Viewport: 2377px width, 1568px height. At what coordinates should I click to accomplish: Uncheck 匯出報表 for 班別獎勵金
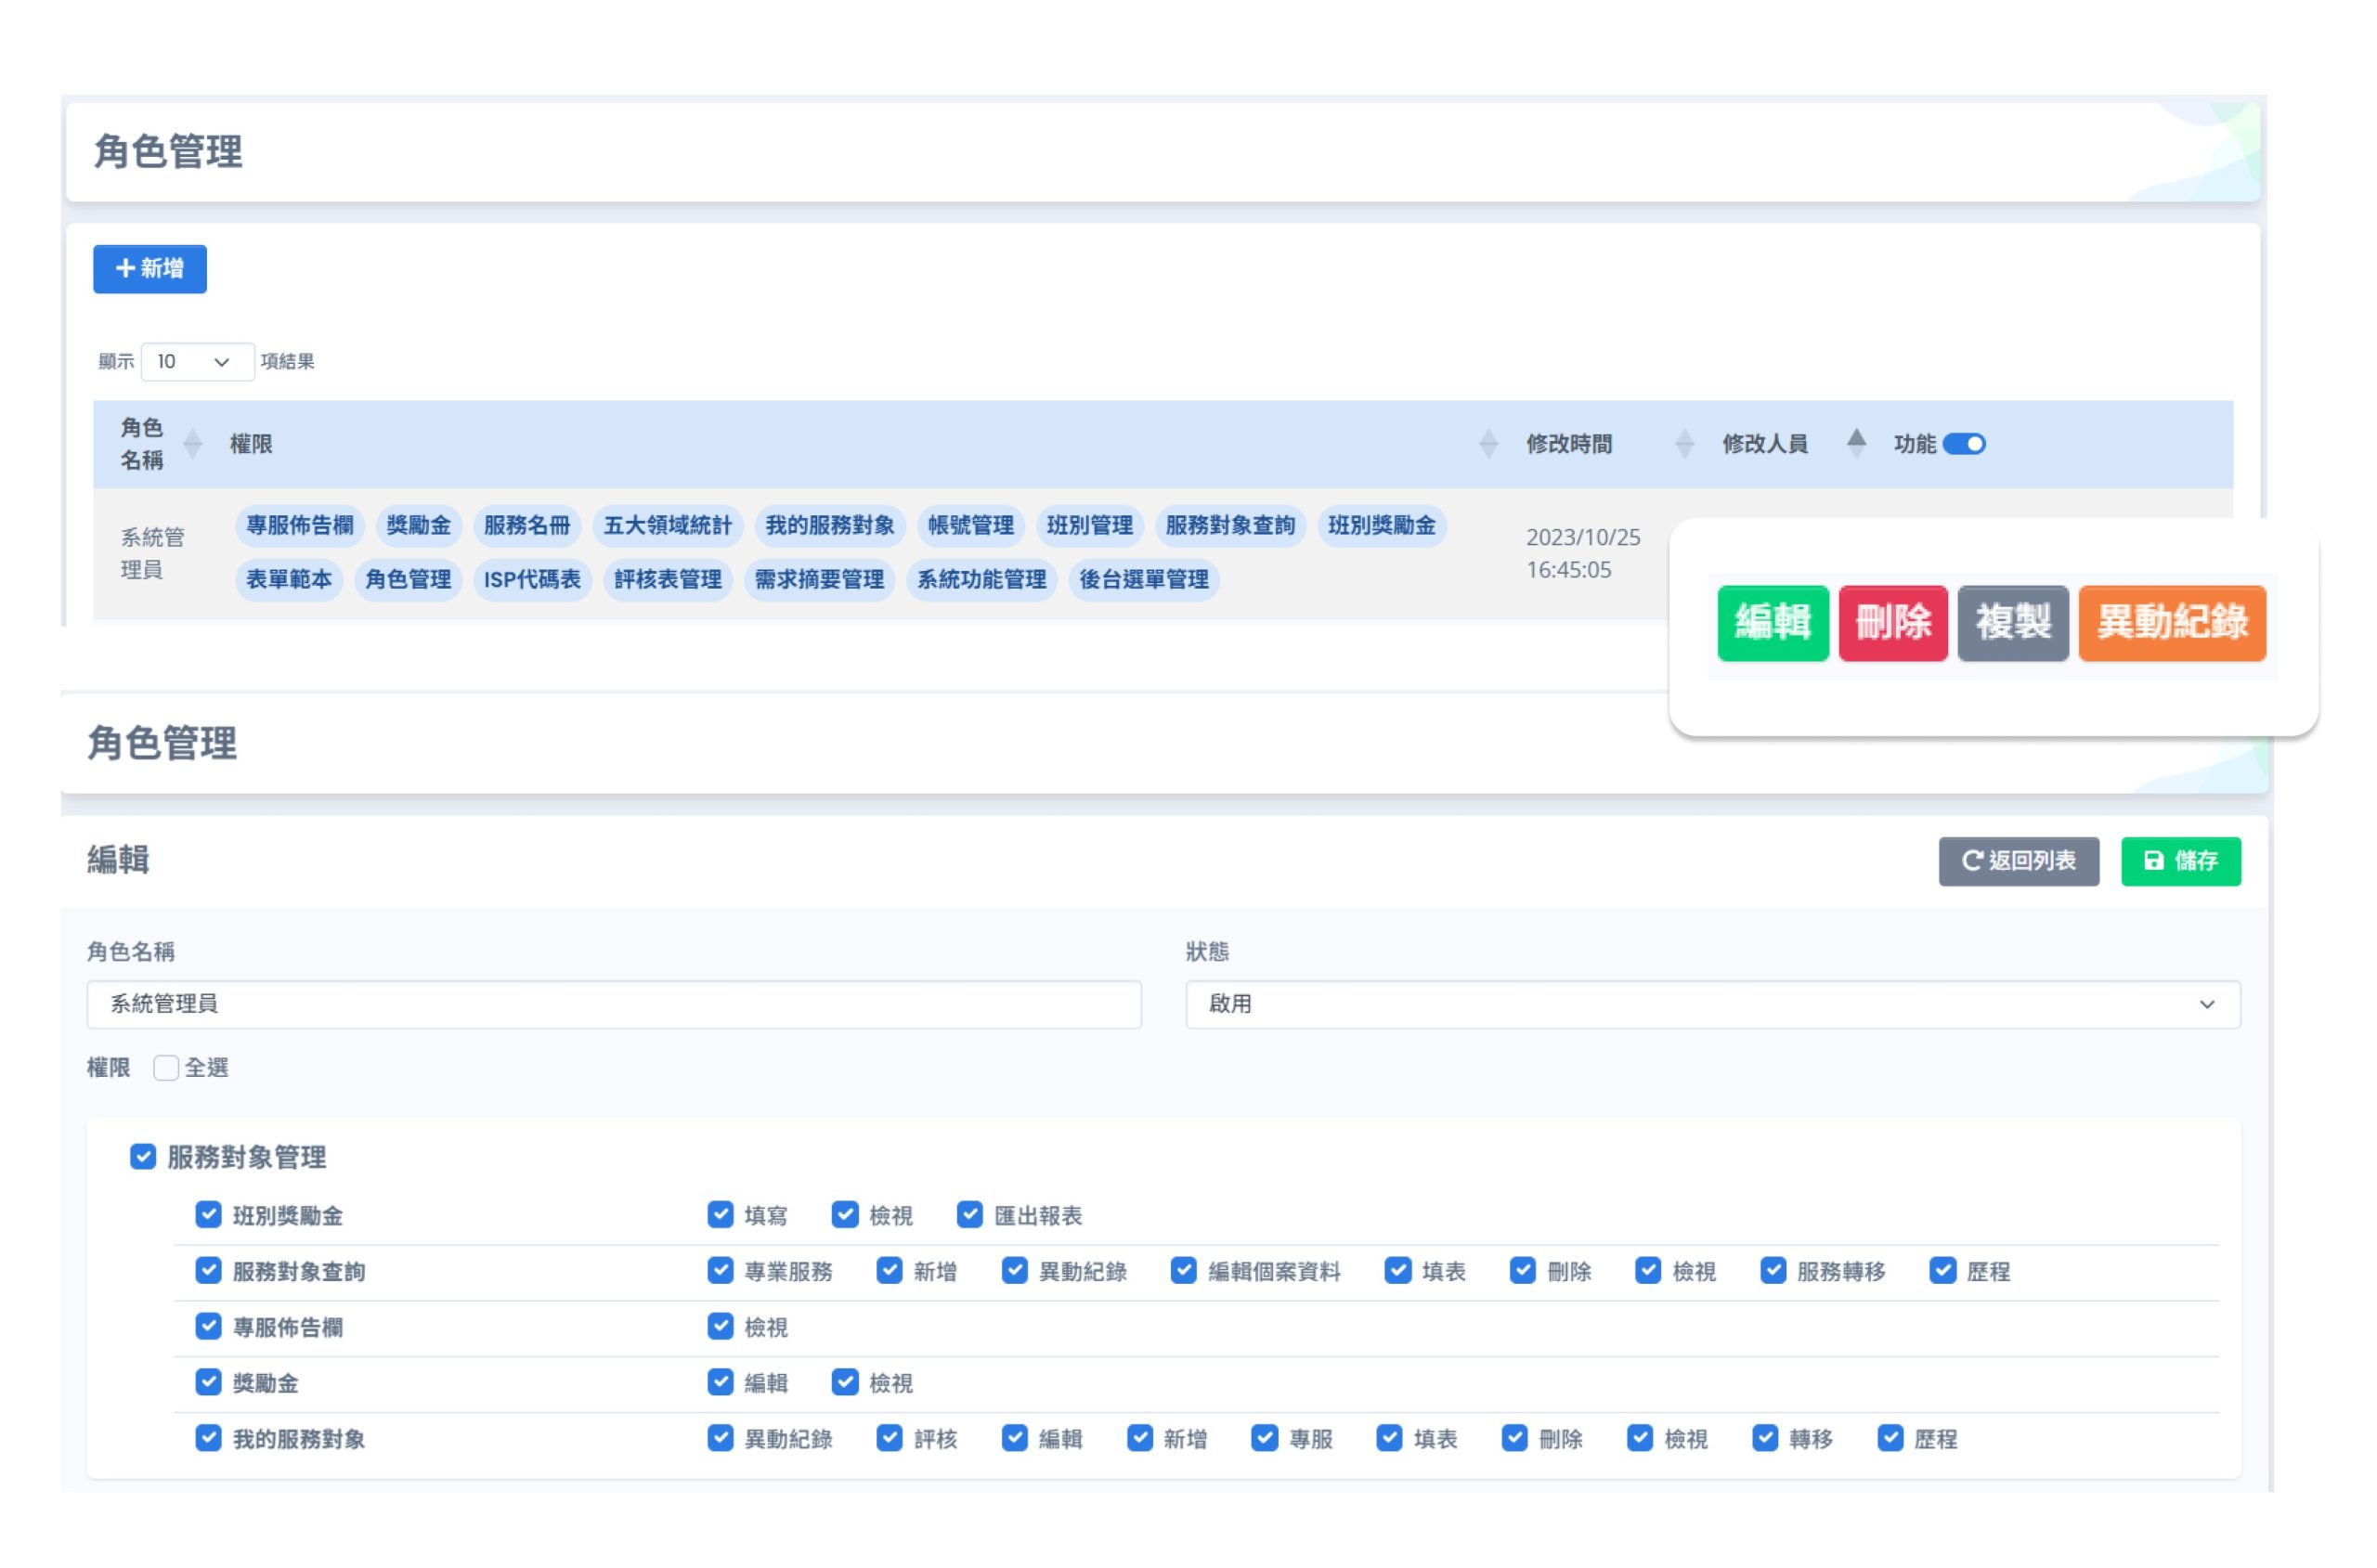(x=969, y=1215)
